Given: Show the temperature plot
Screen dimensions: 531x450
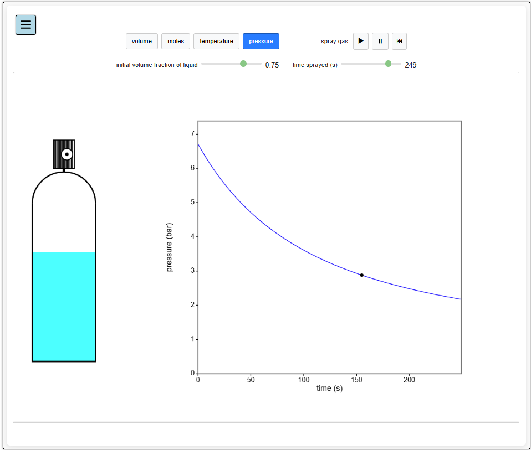Looking at the screenshot, I should coord(216,41).
